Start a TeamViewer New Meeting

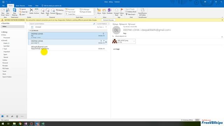15,12
